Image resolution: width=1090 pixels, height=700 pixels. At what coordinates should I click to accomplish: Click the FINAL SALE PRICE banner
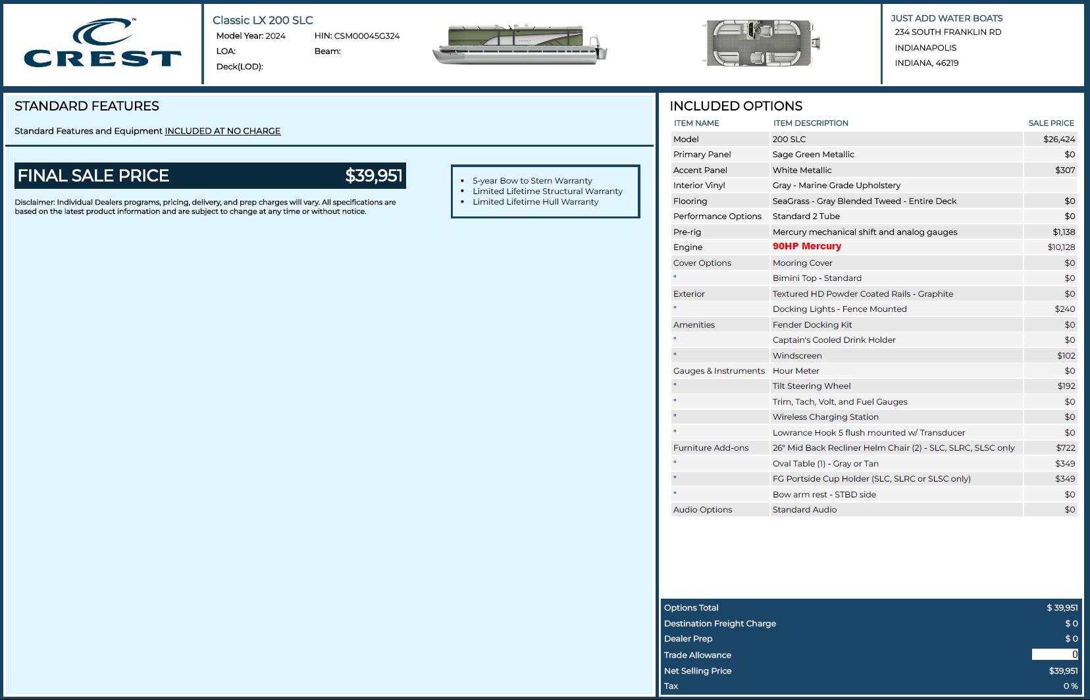point(210,176)
